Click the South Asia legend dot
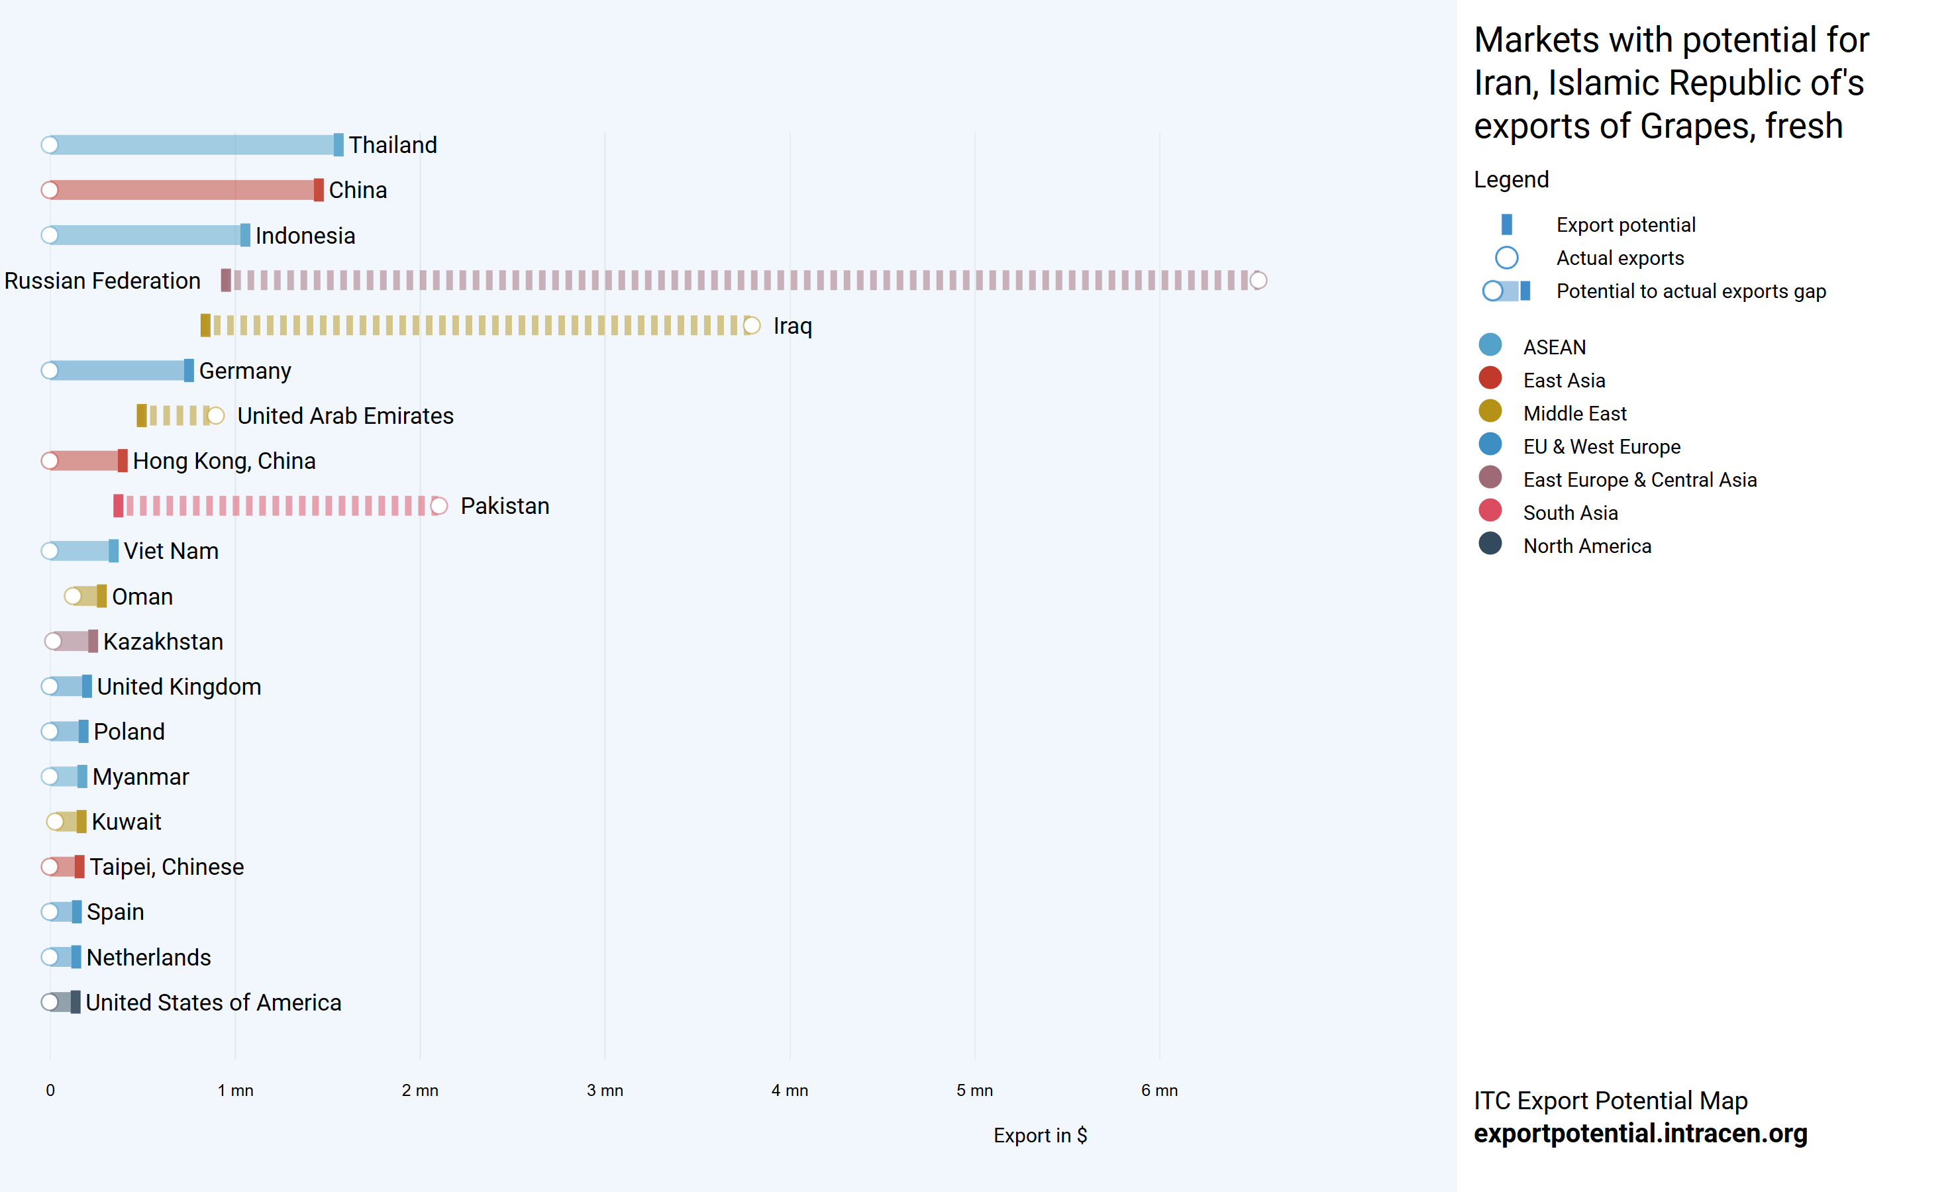The height and width of the screenshot is (1192, 1954). [x=1490, y=511]
